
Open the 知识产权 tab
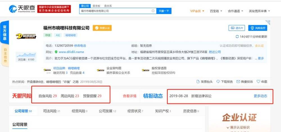tap(163, 111)
